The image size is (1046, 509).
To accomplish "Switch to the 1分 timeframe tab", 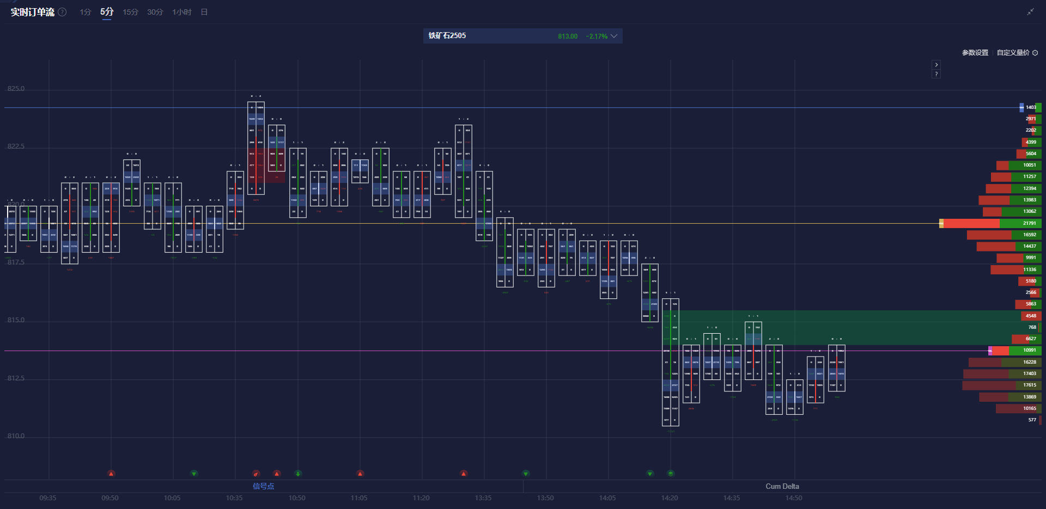I will coord(85,12).
